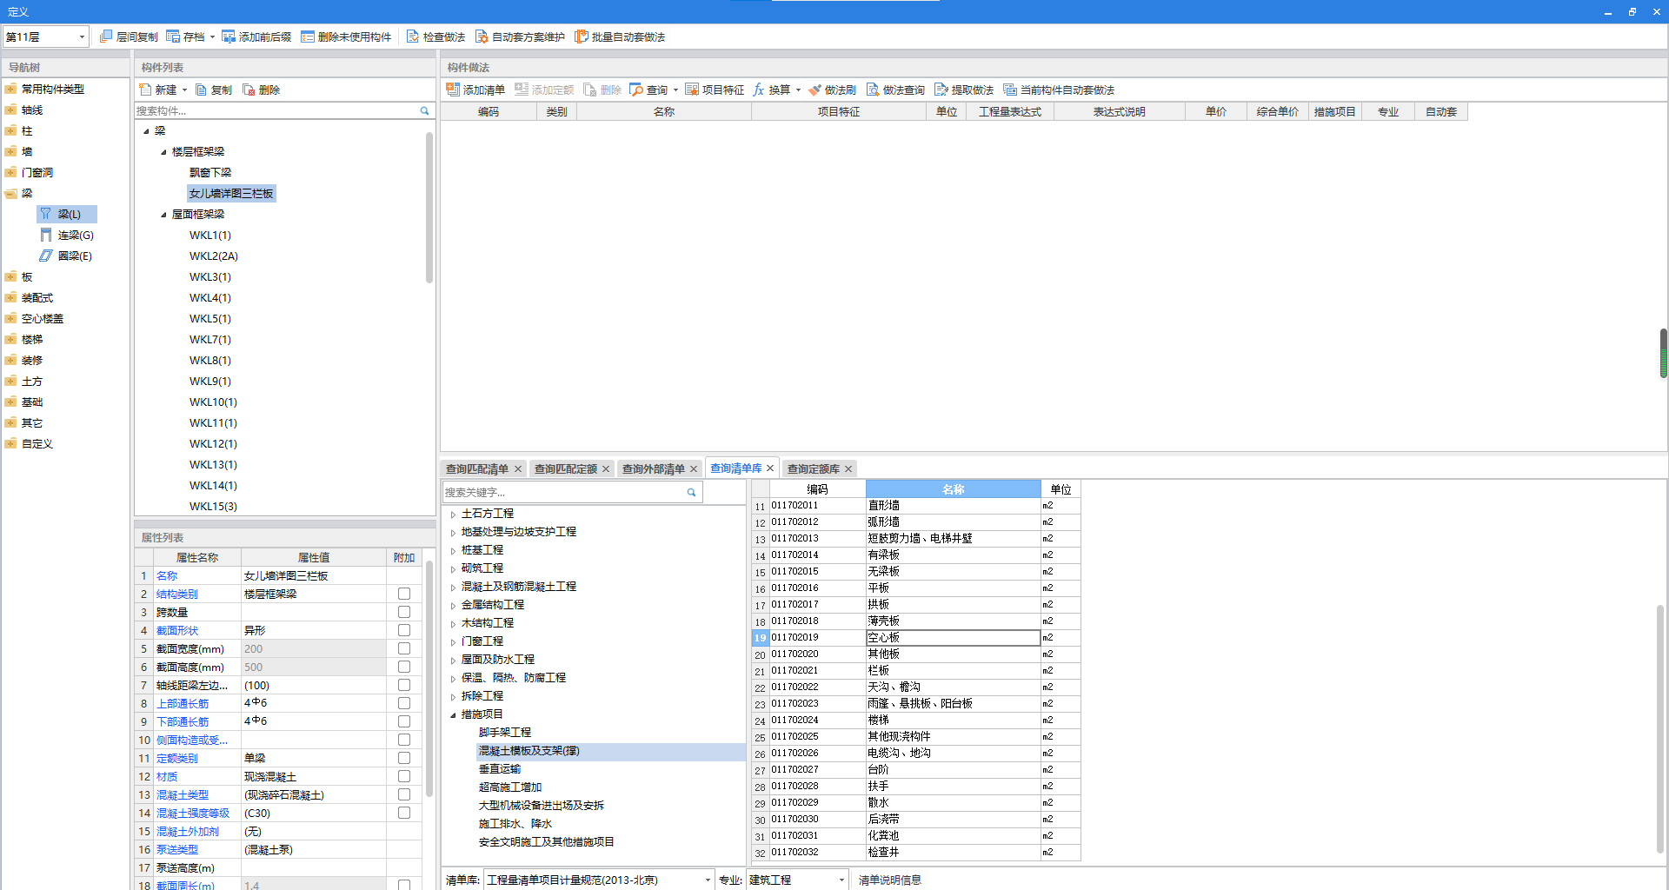The height and width of the screenshot is (890, 1669).
Task: Click the 删除 icon in 构件列表
Action: tap(249, 90)
